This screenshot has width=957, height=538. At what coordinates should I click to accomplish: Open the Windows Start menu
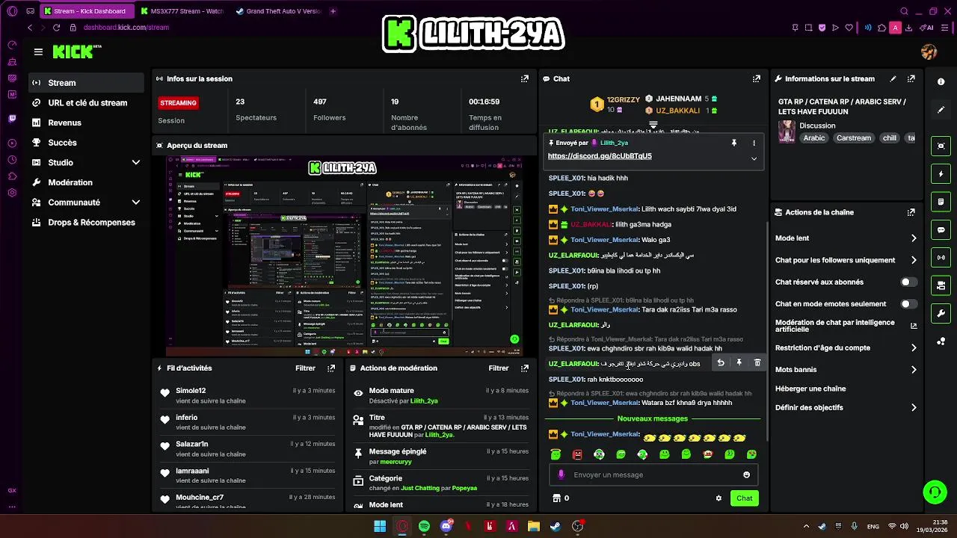point(380,526)
